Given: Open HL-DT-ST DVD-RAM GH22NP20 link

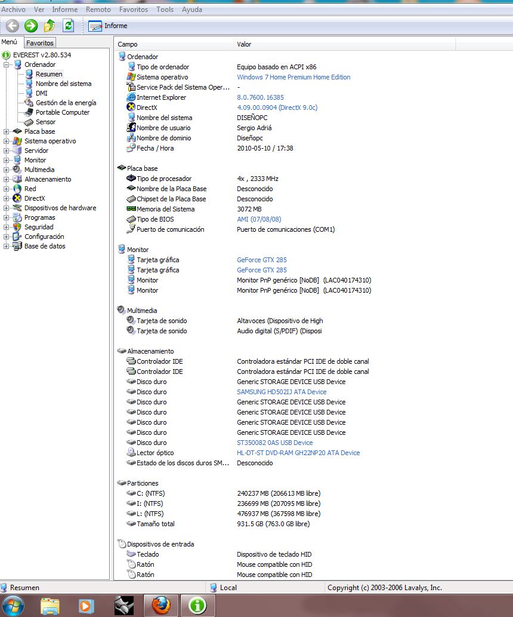Looking at the screenshot, I should pyautogui.click(x=298, y=453).
